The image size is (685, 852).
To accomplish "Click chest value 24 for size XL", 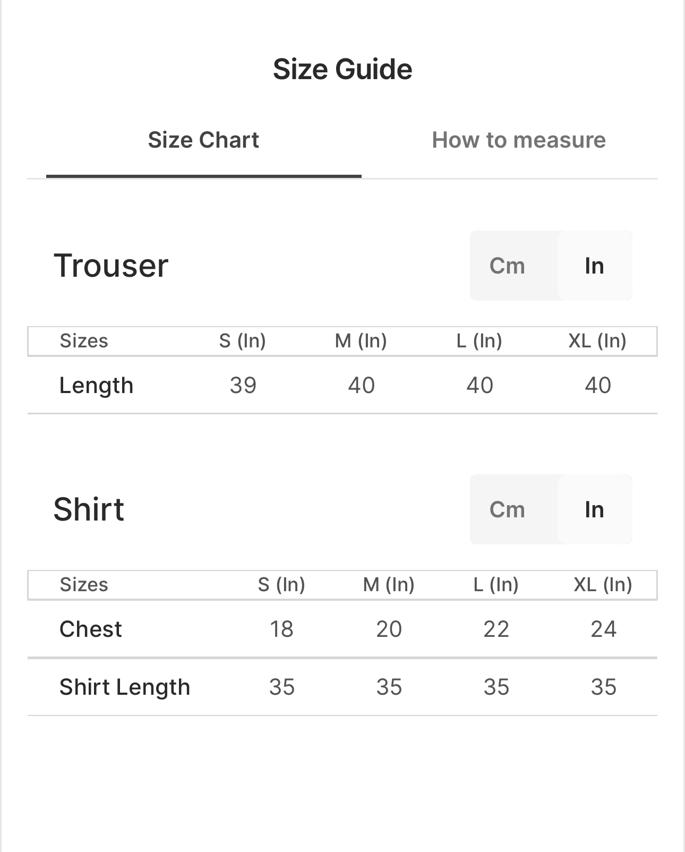I will point(603,629).
